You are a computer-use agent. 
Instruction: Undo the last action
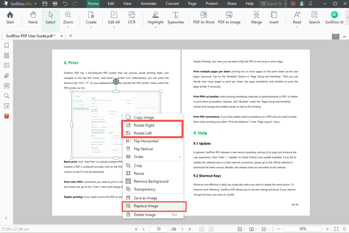[65, 3]
